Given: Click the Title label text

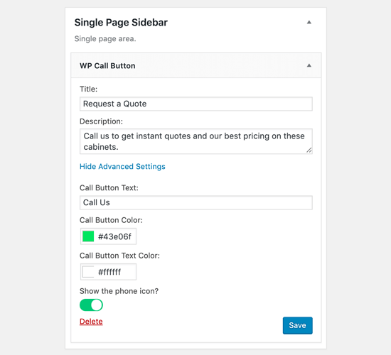Looking at the screenshot, I should click(x=89, y=89).
